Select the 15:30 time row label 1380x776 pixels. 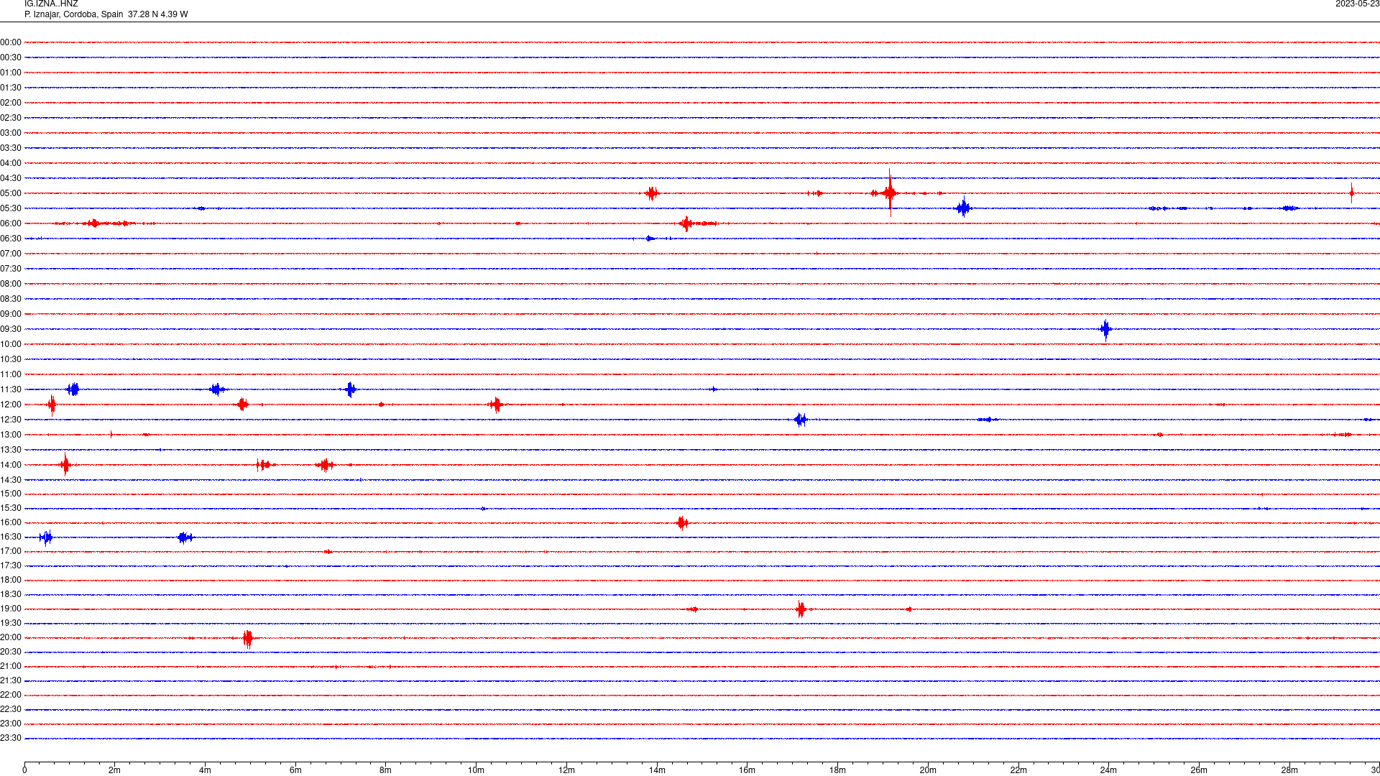pos(11,508)
